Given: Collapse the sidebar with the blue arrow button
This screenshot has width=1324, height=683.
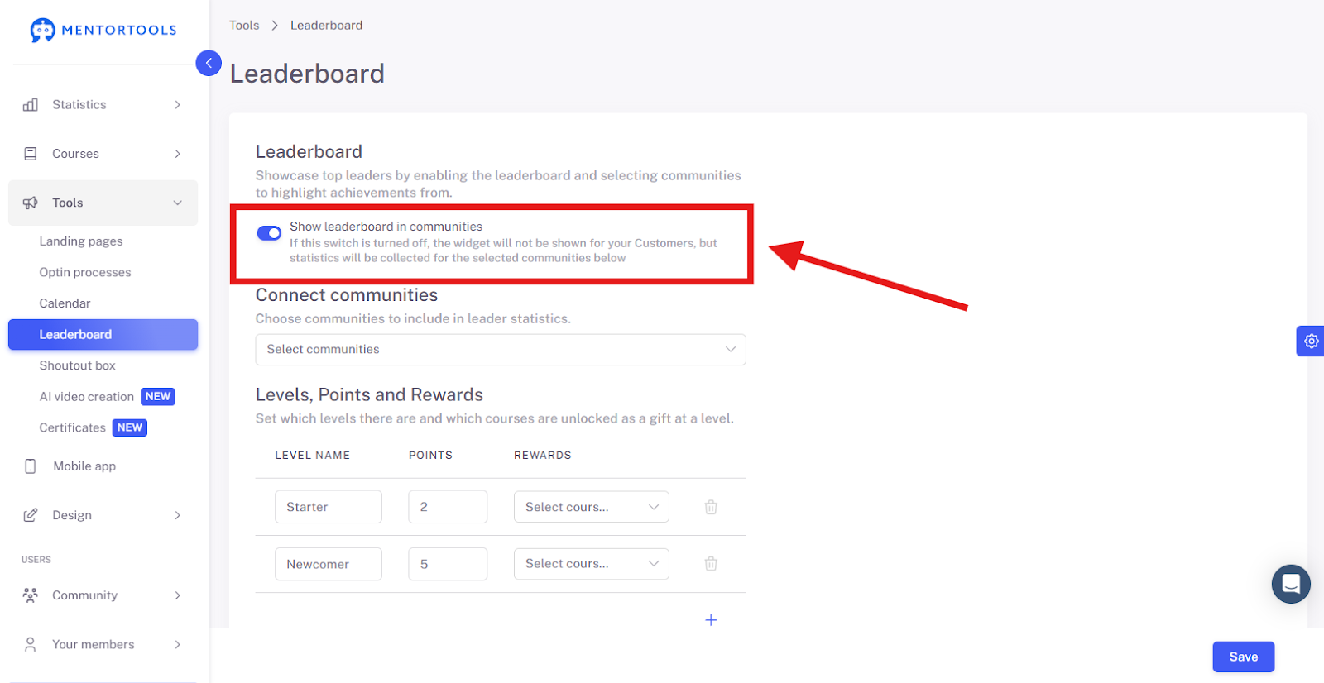Looking at the screenshot, I should [x=209, y=63].
